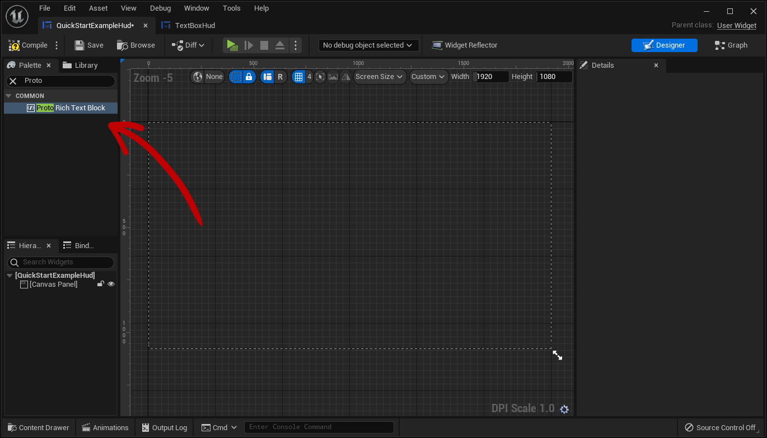The width and height of the screenshot is (767, 438).
Task: Toggle lock on Canvas Panel
Action: (x=100, y=285)
